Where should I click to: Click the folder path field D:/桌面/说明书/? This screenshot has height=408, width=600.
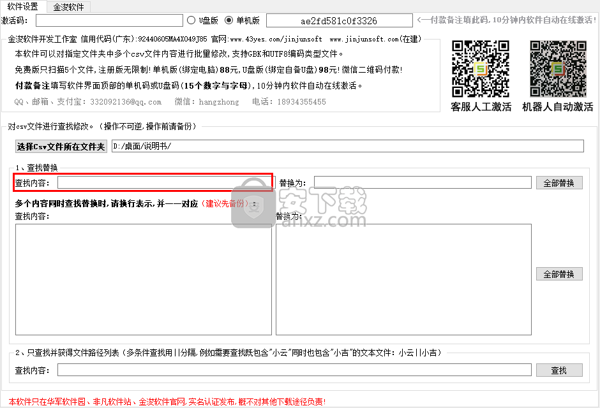pos(347,146)
